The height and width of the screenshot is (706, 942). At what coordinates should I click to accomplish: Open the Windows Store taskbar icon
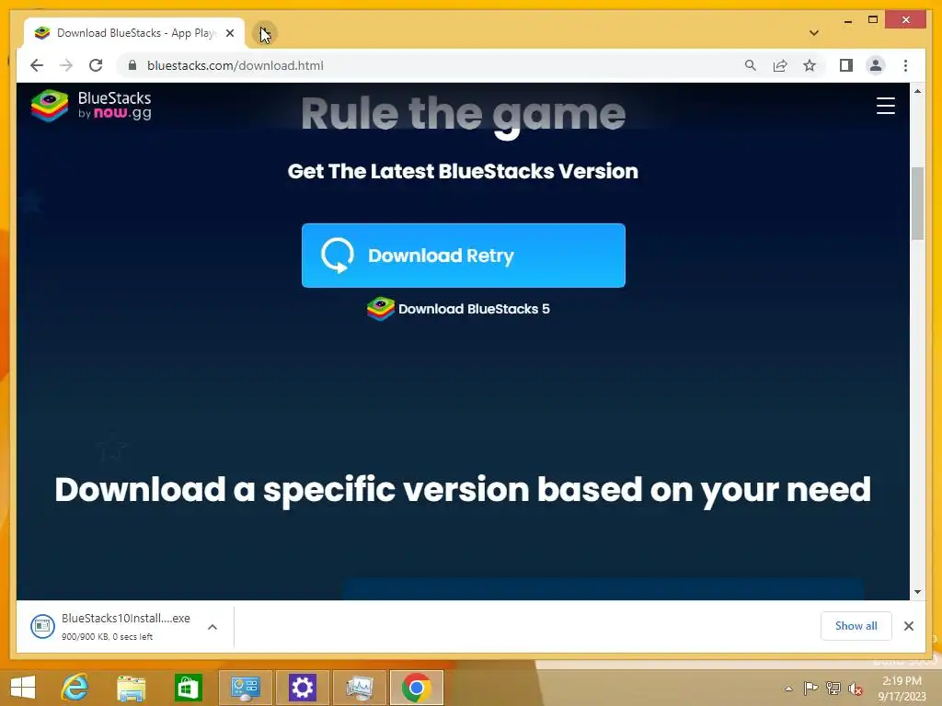[x=188, y=688]
